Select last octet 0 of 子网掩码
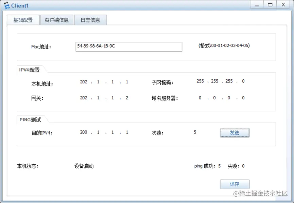 click(x=243, y=81)
